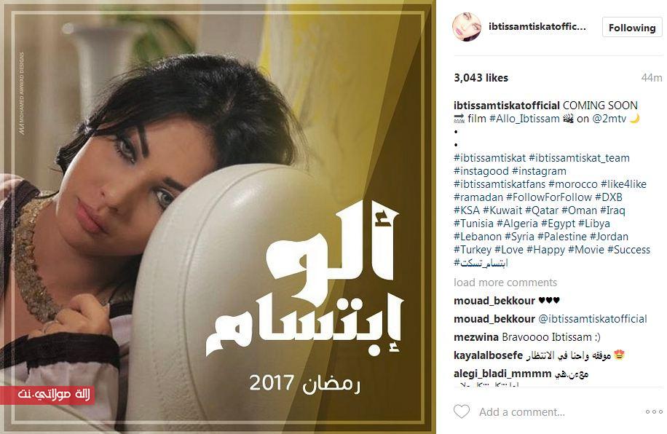Open alegi_bladi_mmmm's profile
This screenshot has width=667, height=434.
502,374
